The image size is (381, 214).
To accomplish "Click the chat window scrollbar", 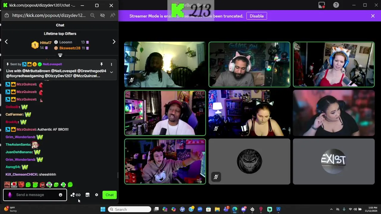I will (118, 175).
